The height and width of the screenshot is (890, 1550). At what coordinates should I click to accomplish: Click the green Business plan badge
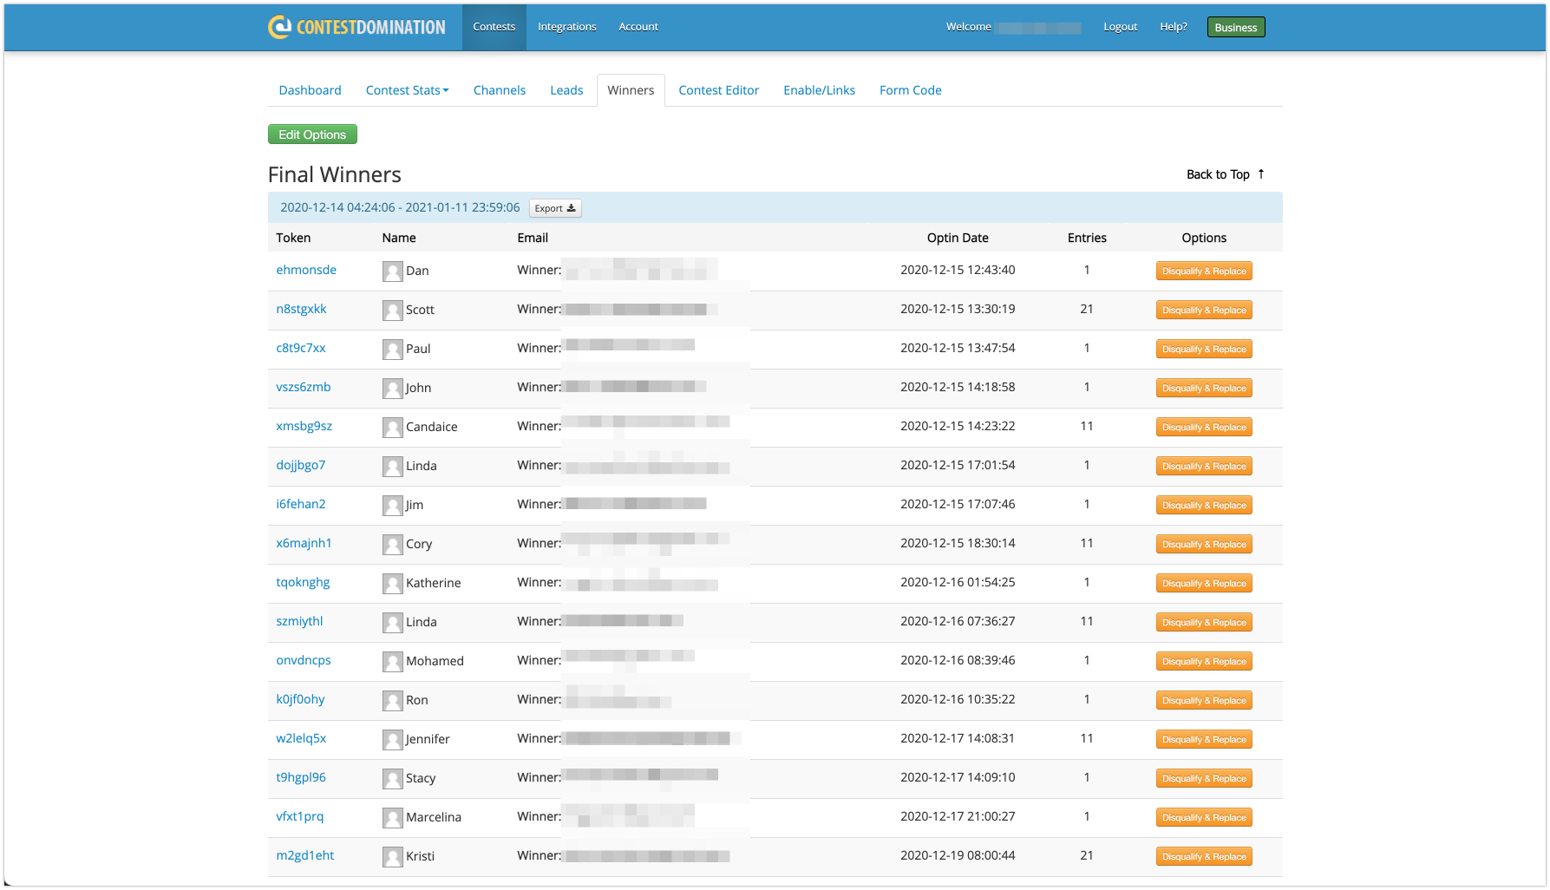[1235, 28]
